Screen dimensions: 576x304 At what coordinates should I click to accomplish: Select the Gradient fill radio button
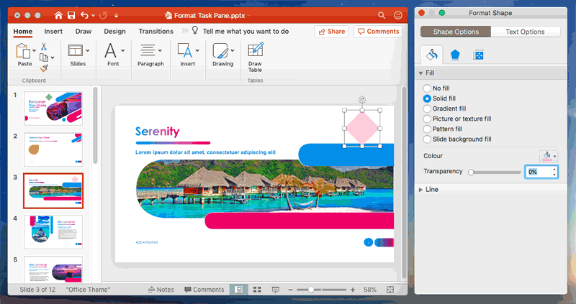coord(427,109)
